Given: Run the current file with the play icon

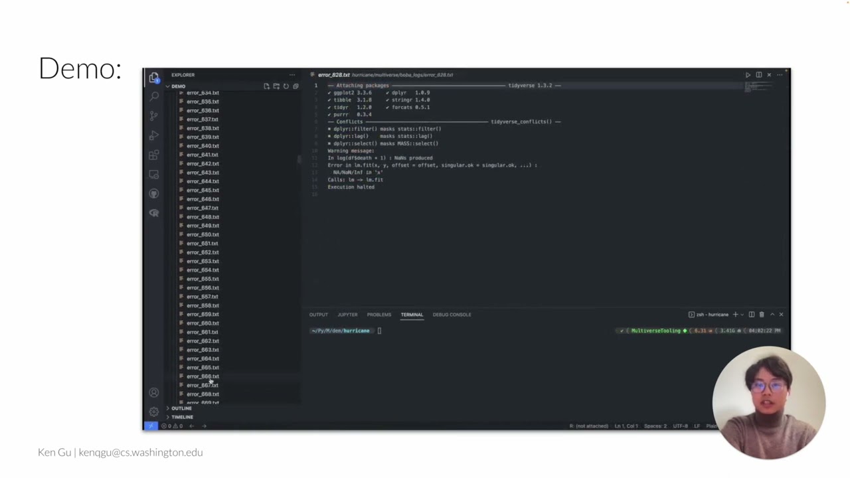Looking at the screenshot, I should pyautogui.click(x=748, y=75).
